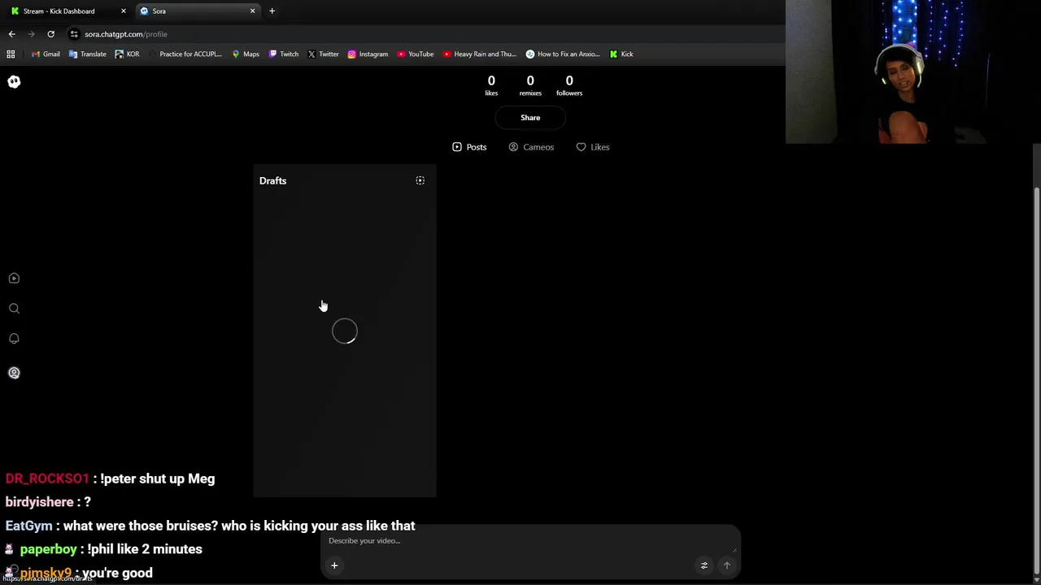Open the How to Fix an Anxious bookmark
Image resolution: width=1041 pixels, height=585 pixels.
coord(563,54)
